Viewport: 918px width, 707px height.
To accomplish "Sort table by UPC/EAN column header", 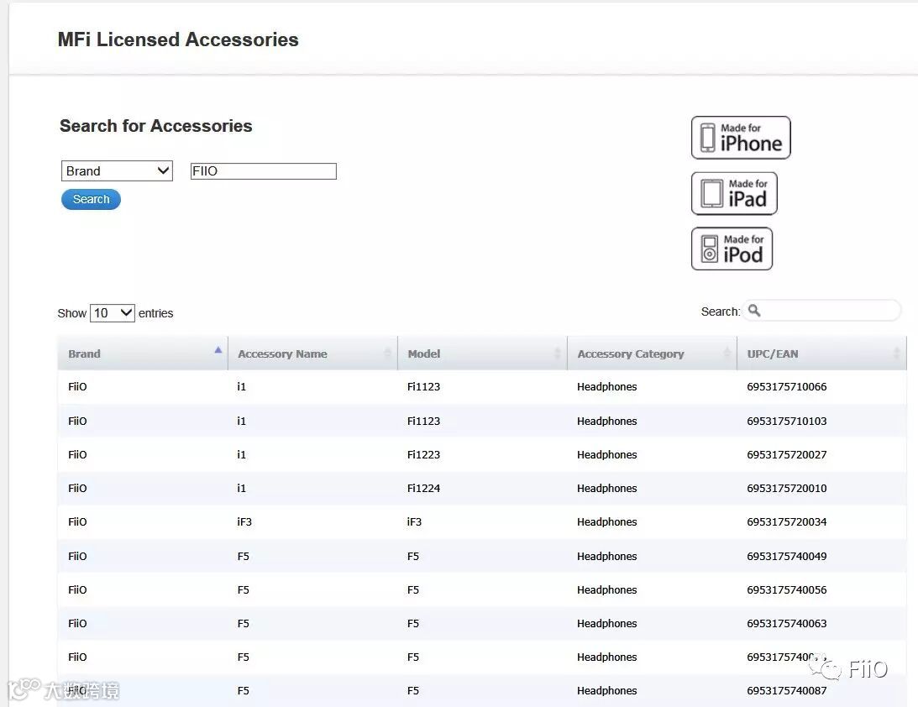I will [x=822, y=353].
